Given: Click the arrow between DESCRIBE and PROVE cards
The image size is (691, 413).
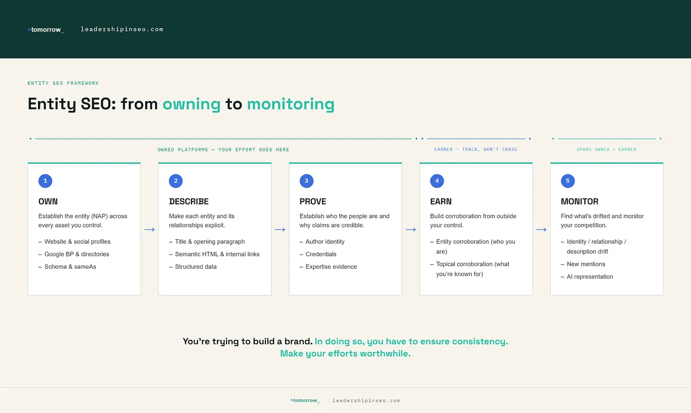Looking at the screenshot, I should (280, 230).
